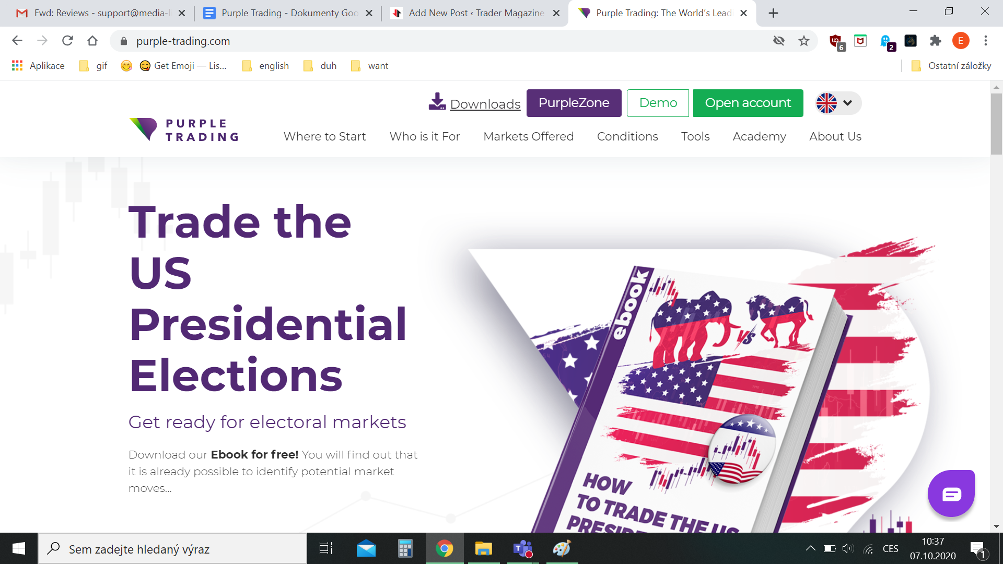This screenshot has width=1003, height=564.
Task: Open the Calculator app from taskbar
Action: coord(405,549)
